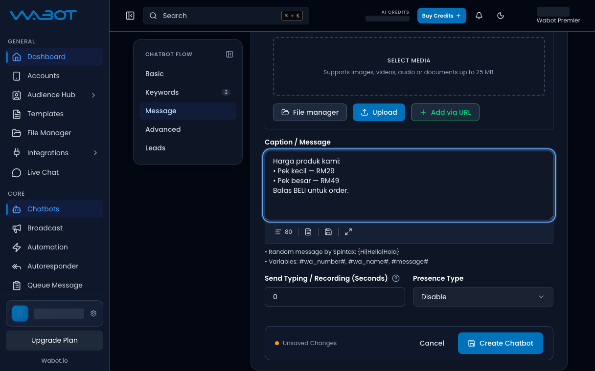
Task: Open the Accounts page
Action: (x=54, y=76)
